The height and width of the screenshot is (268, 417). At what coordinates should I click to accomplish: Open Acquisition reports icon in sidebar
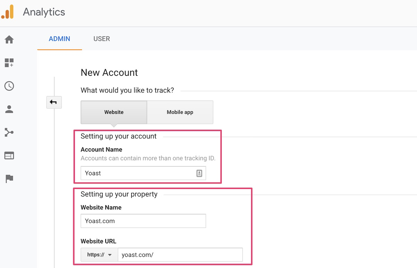click(9, 132)
